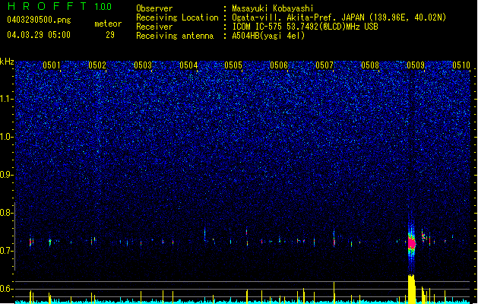
Task: Click the 0507 time marker
Action: point(324,65)
